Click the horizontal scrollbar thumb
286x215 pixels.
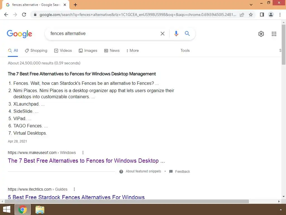(127, 202)
